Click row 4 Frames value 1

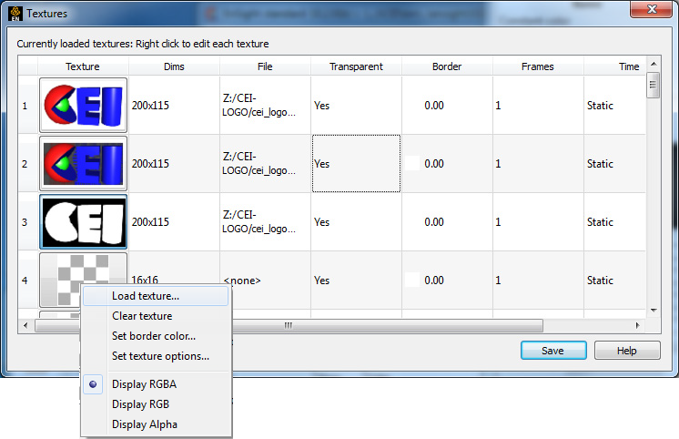(x=538, y=280)
